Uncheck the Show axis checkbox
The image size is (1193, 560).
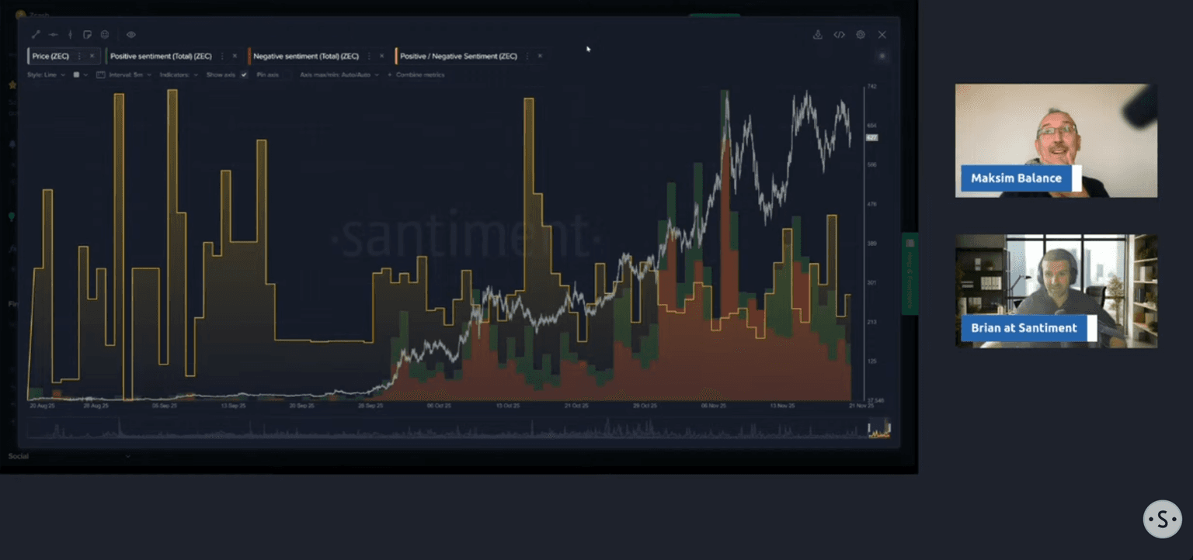244,75
